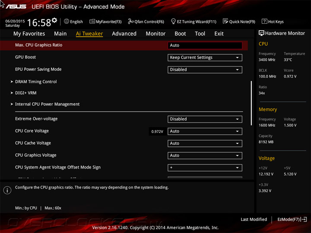Click the ASUS logo
Viewport: 311px width, 233px height.
[16, 7]
